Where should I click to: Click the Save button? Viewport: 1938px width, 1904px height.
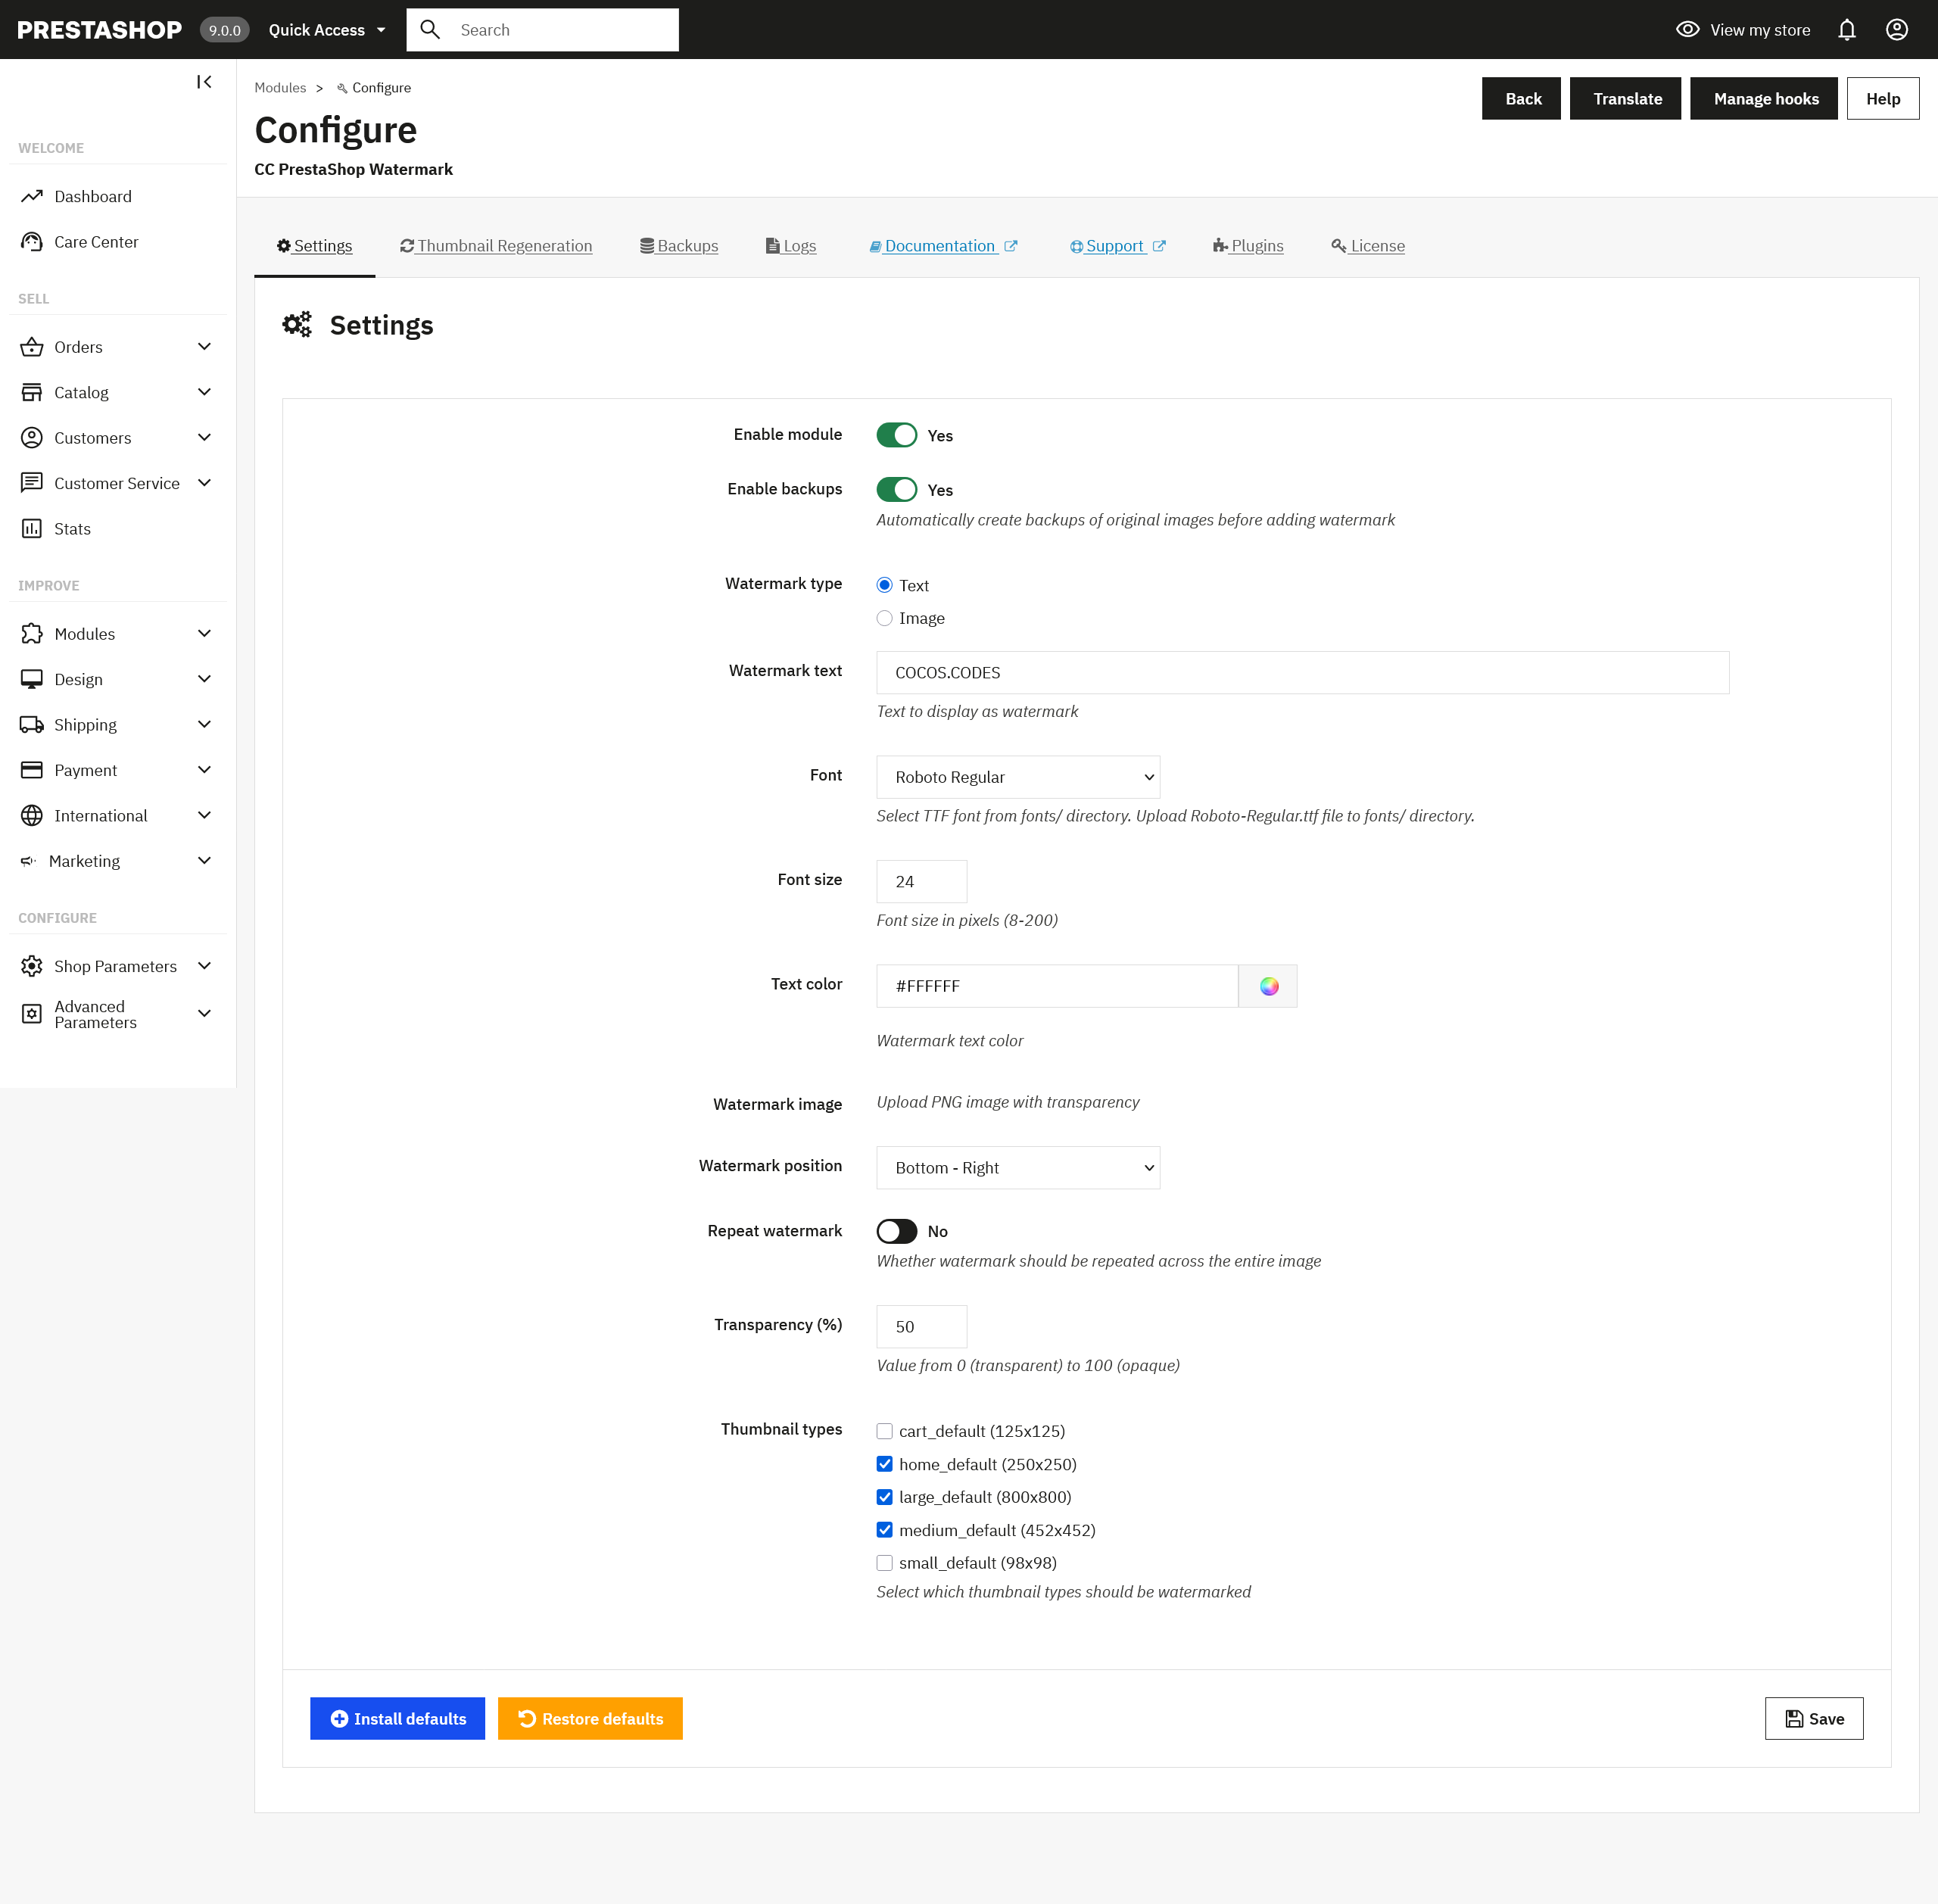click(1813, 1718)
